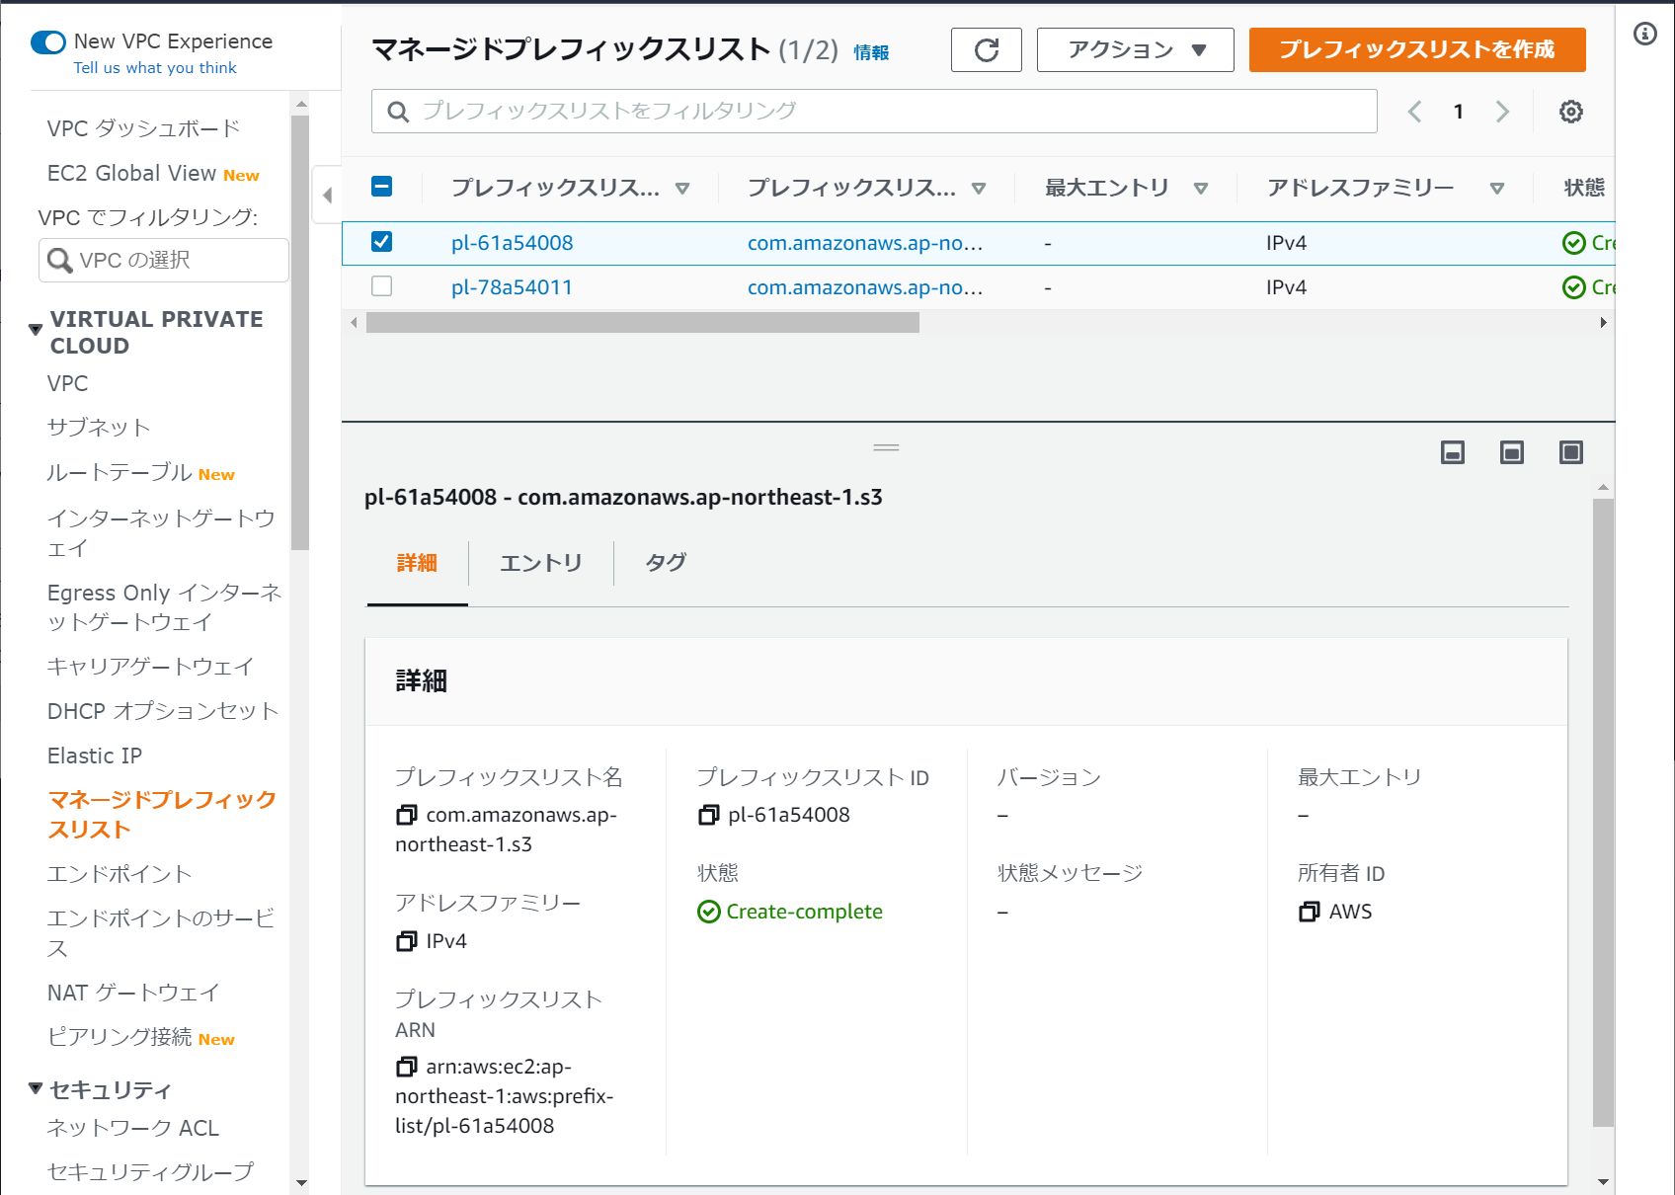Image resolution: width=1675 pixels, height=1195 pixels.
Task: Go to next page chevron
Action: [1502, 112]
